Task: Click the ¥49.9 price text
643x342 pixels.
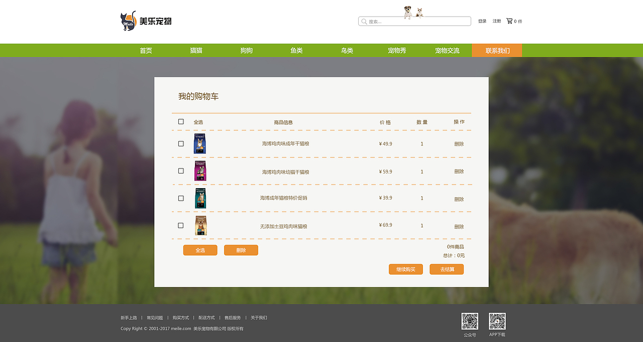Action: (385, 144)
